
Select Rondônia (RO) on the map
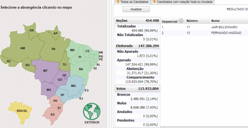27,65
